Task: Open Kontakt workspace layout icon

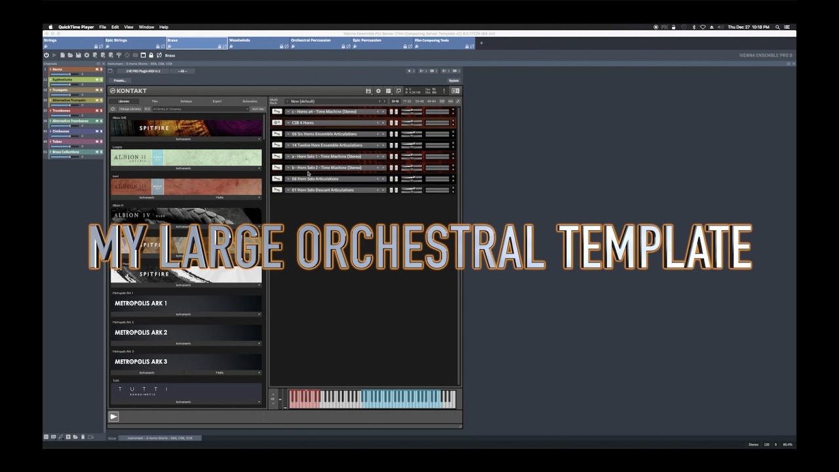Action: [x=388, y=91]
